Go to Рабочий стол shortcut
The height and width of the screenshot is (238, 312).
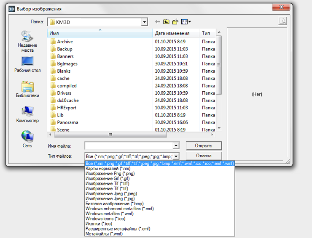pos(27,64)
